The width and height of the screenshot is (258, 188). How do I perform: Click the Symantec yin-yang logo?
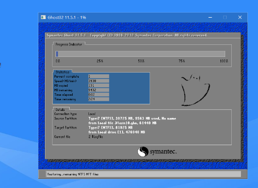143,152
